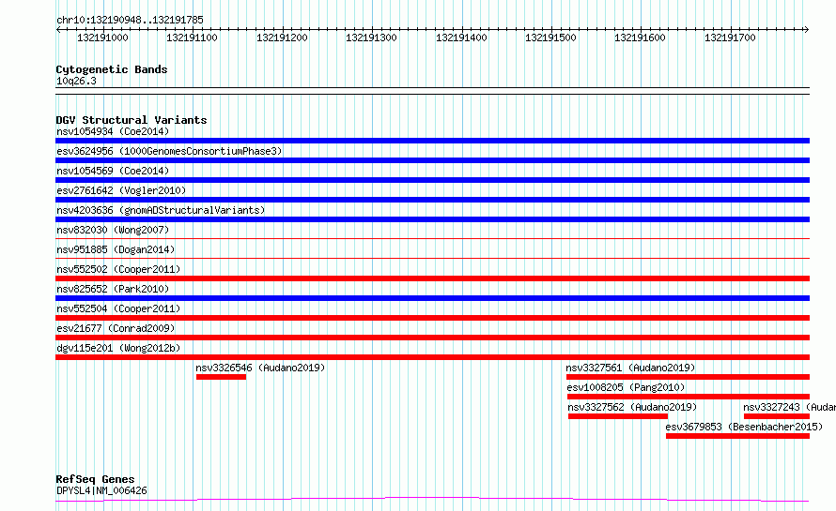Click the truncated nsv3327243 variant label

[x=790, y=407]
